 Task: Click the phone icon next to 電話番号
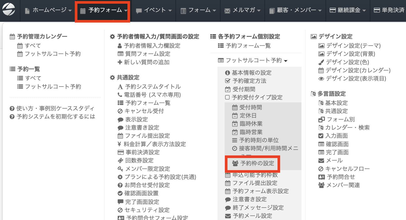coord(120,95)
